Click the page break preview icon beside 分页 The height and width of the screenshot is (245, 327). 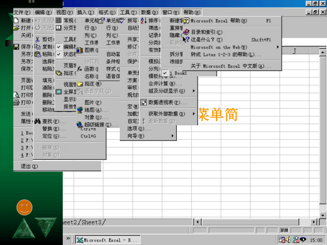tap(59, 28)
